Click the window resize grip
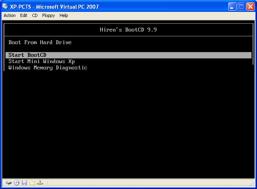This screenshot has width=257, height=189. tap(252, 184)
